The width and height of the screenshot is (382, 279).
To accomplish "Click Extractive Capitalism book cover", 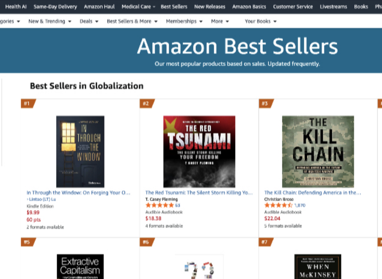I will point(80,267).
